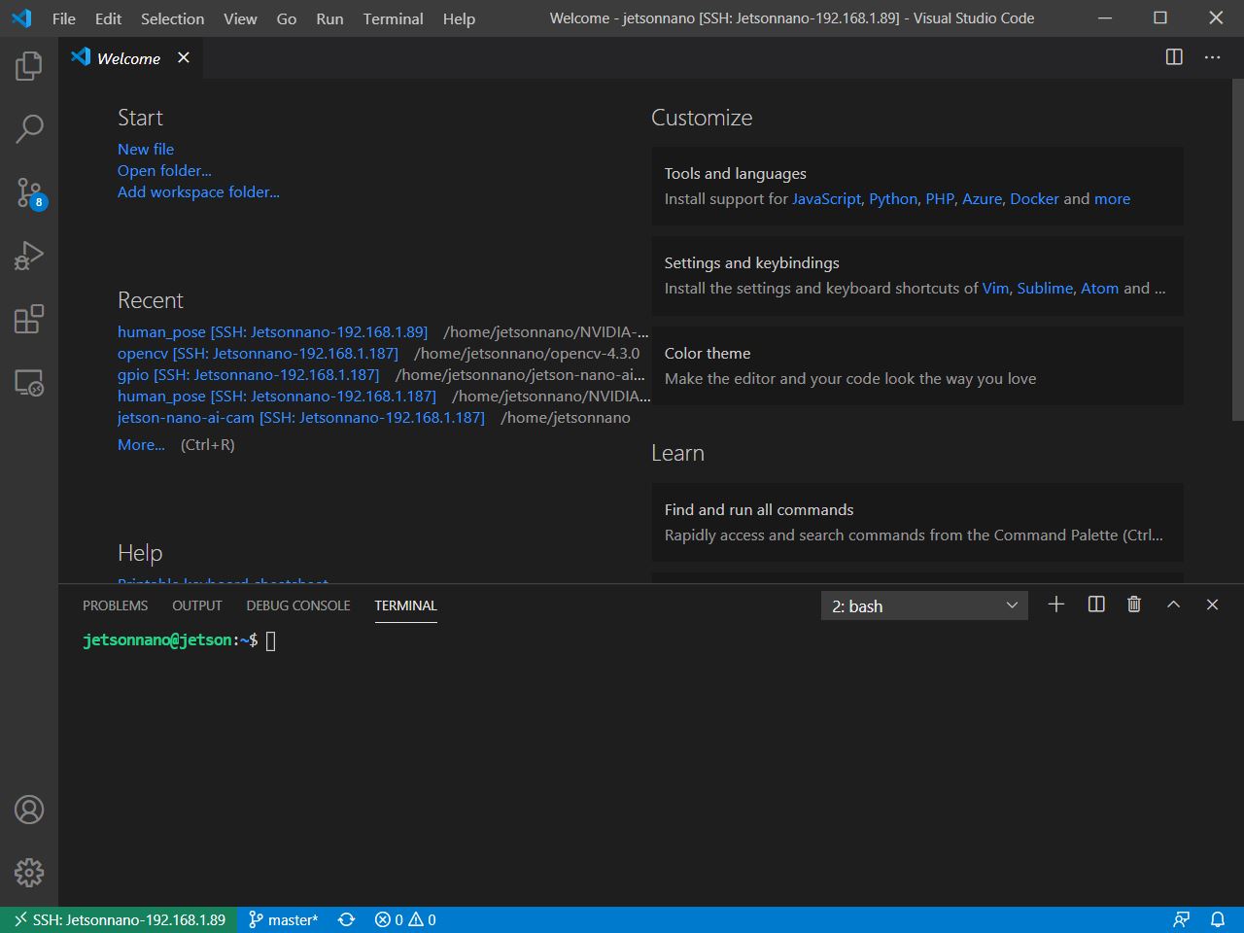
Task: Click the Welcome page vertical scrollbar
Action: [1237, 250]
